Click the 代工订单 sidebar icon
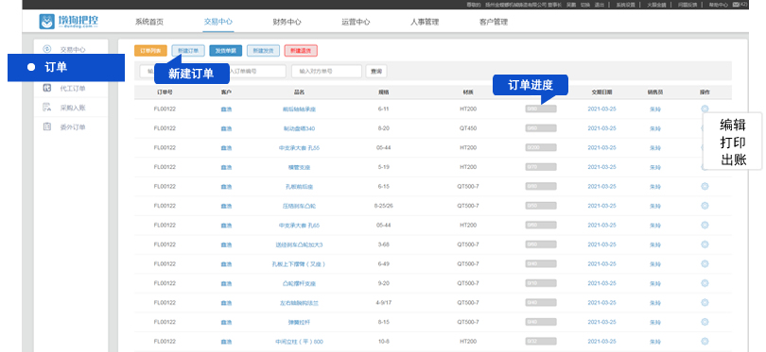766x352 pixels. [47, 89]
